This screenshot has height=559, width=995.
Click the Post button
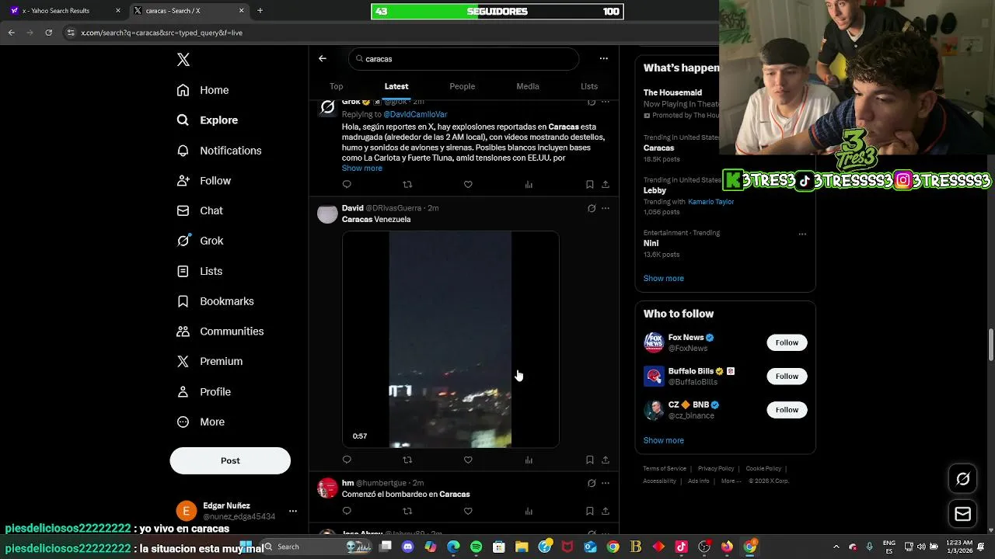[x=230, y=460]
